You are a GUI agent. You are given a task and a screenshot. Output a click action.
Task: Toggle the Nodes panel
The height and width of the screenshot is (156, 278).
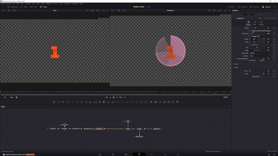point(43,7)
